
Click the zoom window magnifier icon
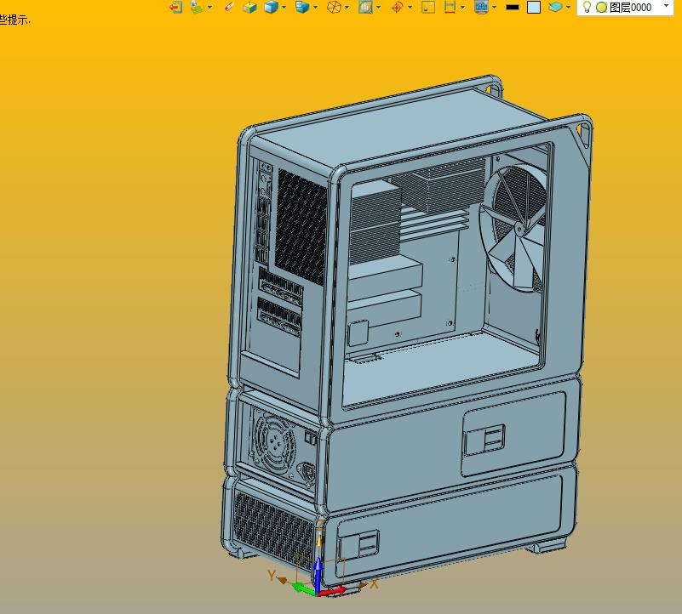point(365,7)
